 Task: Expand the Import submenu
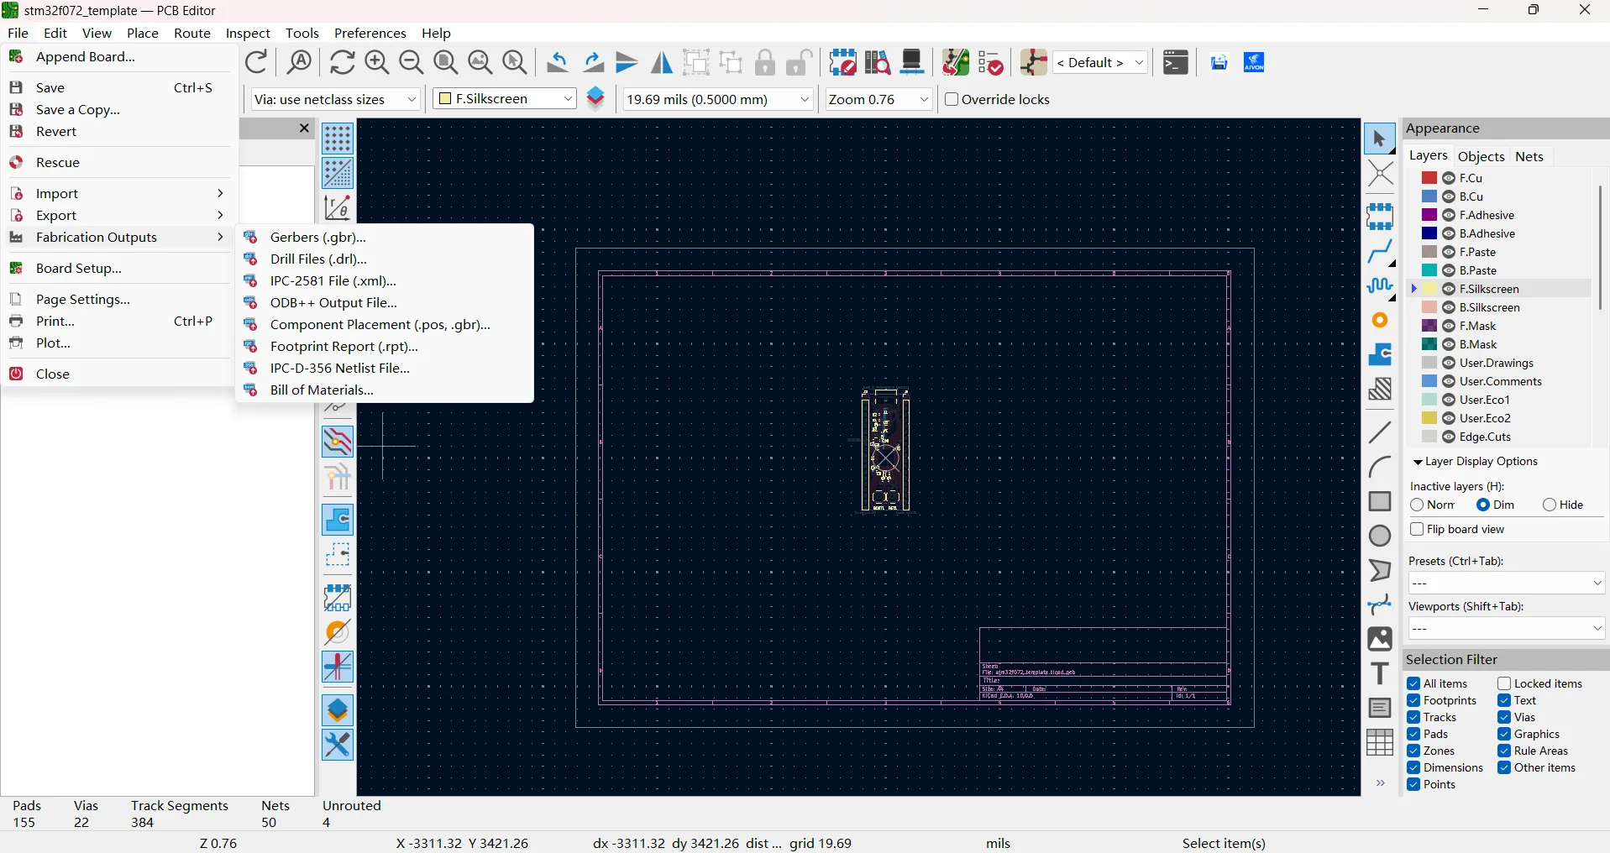tap(118, 193)
